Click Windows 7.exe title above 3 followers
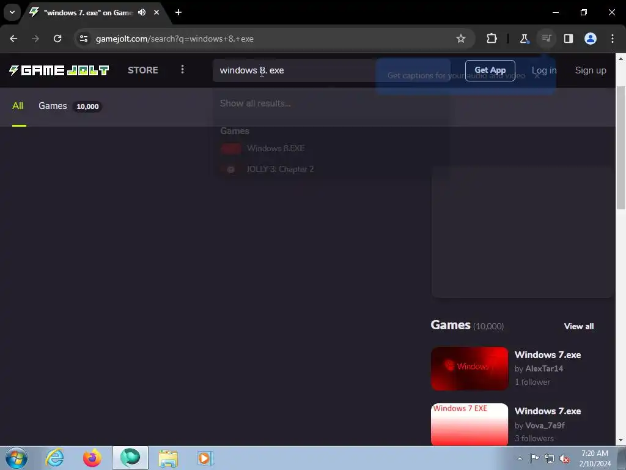 click(x=548, y=411)
